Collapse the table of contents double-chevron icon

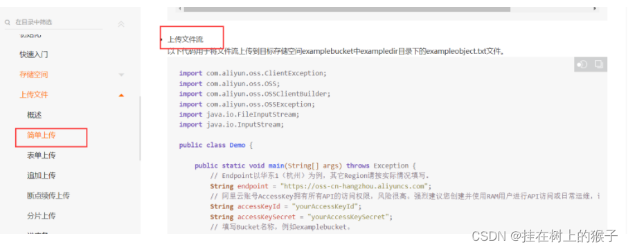click(121, 24)
